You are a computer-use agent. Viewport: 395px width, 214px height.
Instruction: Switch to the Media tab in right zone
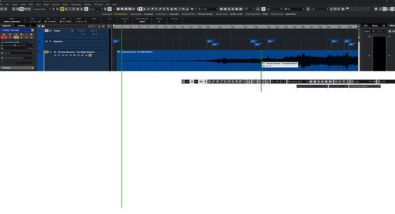375,26
